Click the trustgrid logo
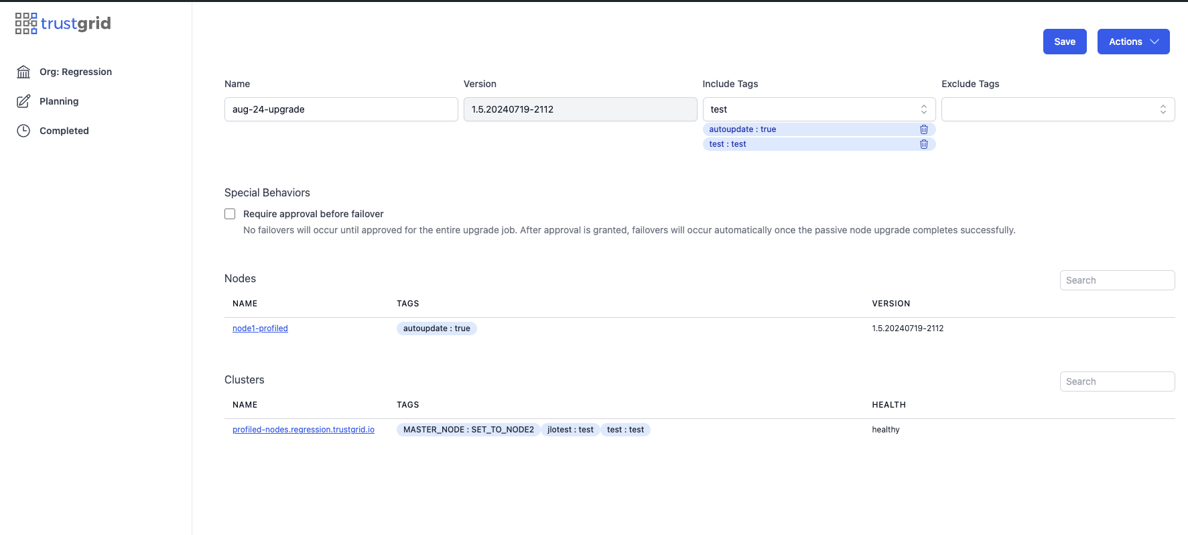This screenshot has height=535, width=1188. click(x=63, y=23)
